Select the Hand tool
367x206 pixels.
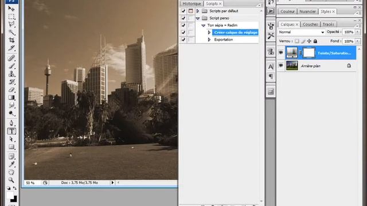(x=11, y=172)
